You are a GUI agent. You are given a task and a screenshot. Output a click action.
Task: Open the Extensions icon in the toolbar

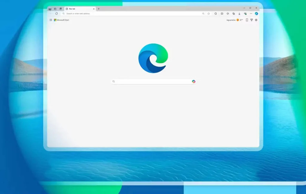[216, 14]
